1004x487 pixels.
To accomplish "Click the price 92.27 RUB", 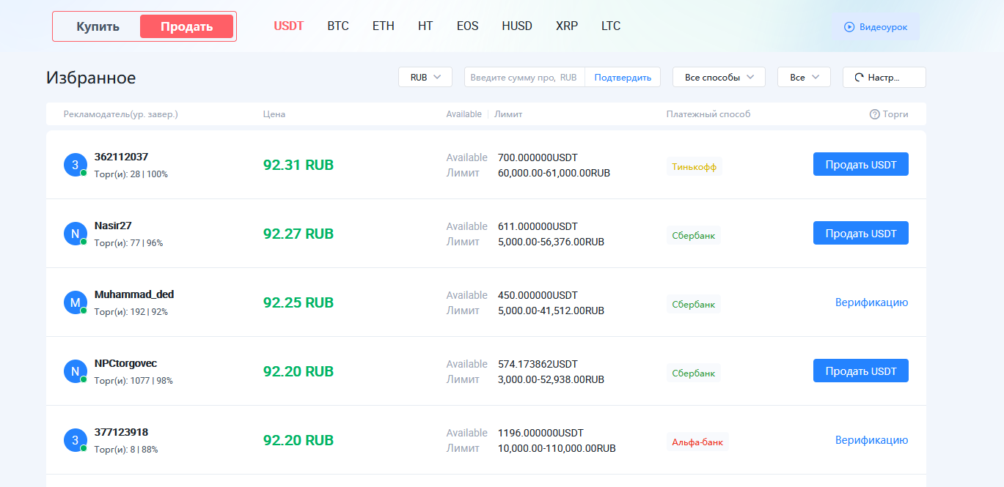I will click(x=298, y=234).
